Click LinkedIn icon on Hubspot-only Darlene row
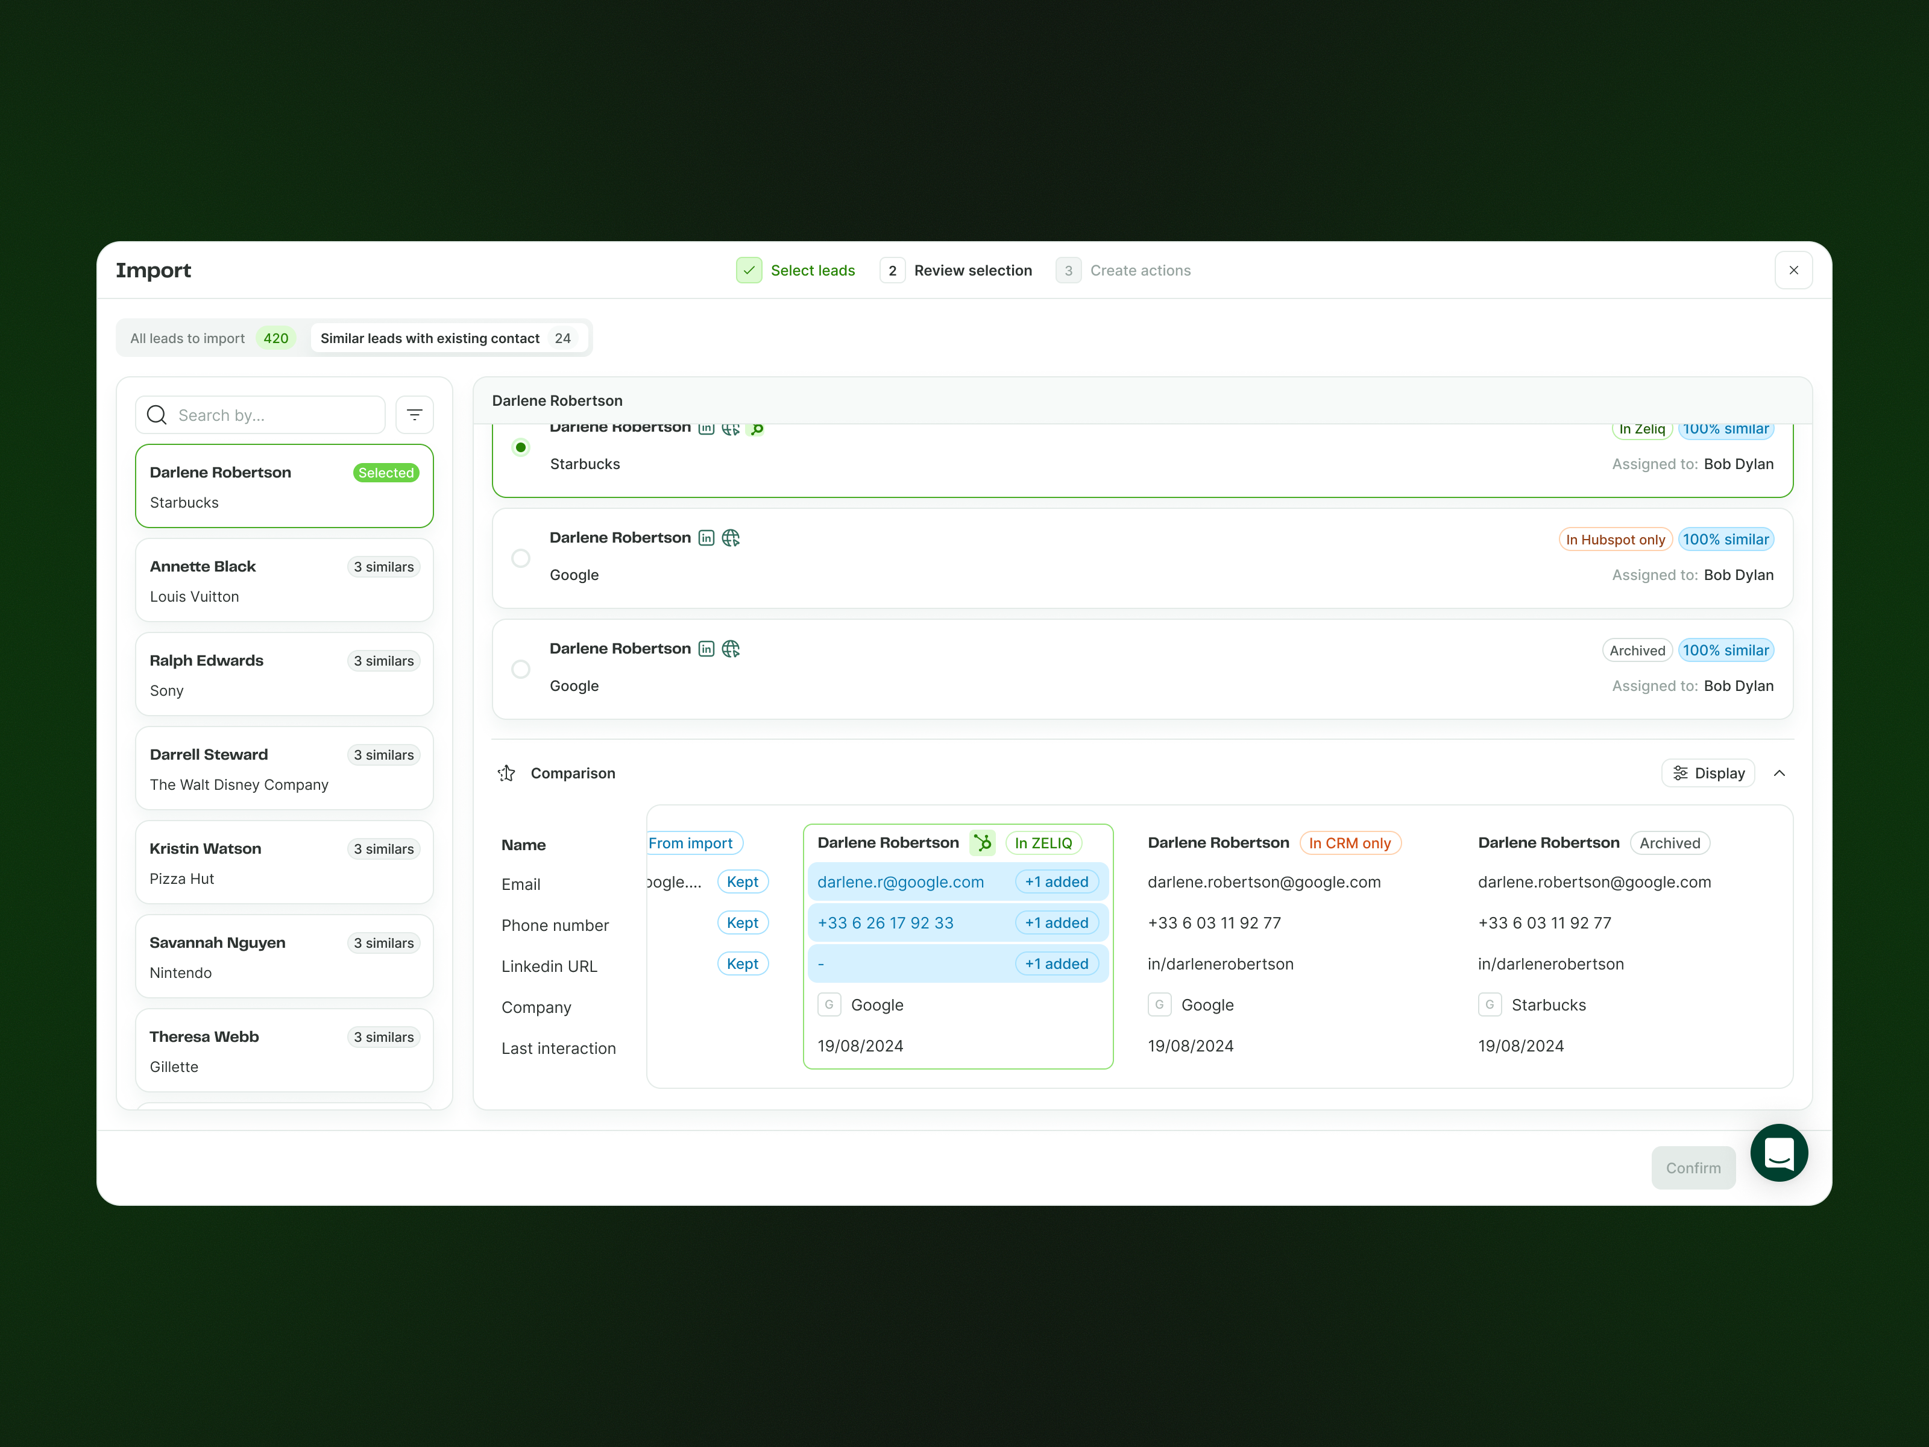This screenshot has width=1929, height=1447. pos(706,538)
